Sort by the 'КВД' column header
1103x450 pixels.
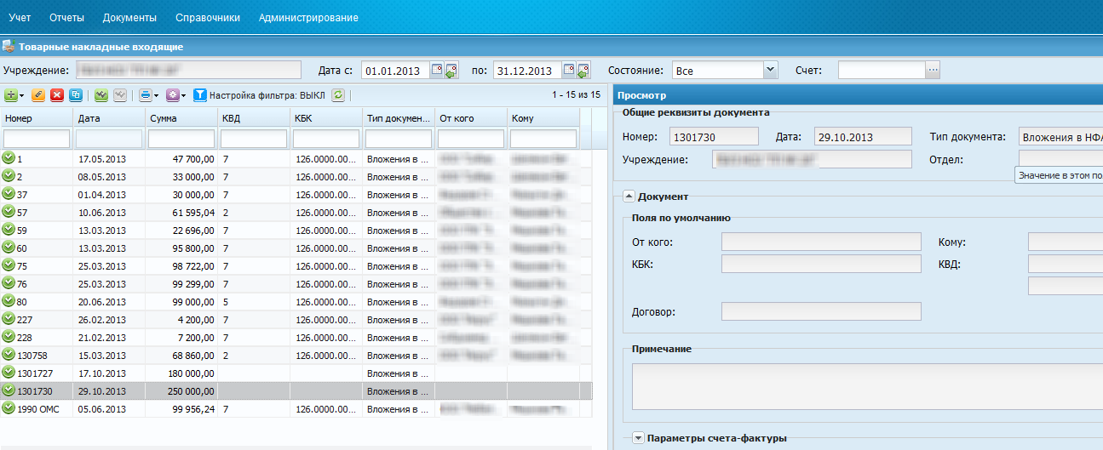click(253, 118)
